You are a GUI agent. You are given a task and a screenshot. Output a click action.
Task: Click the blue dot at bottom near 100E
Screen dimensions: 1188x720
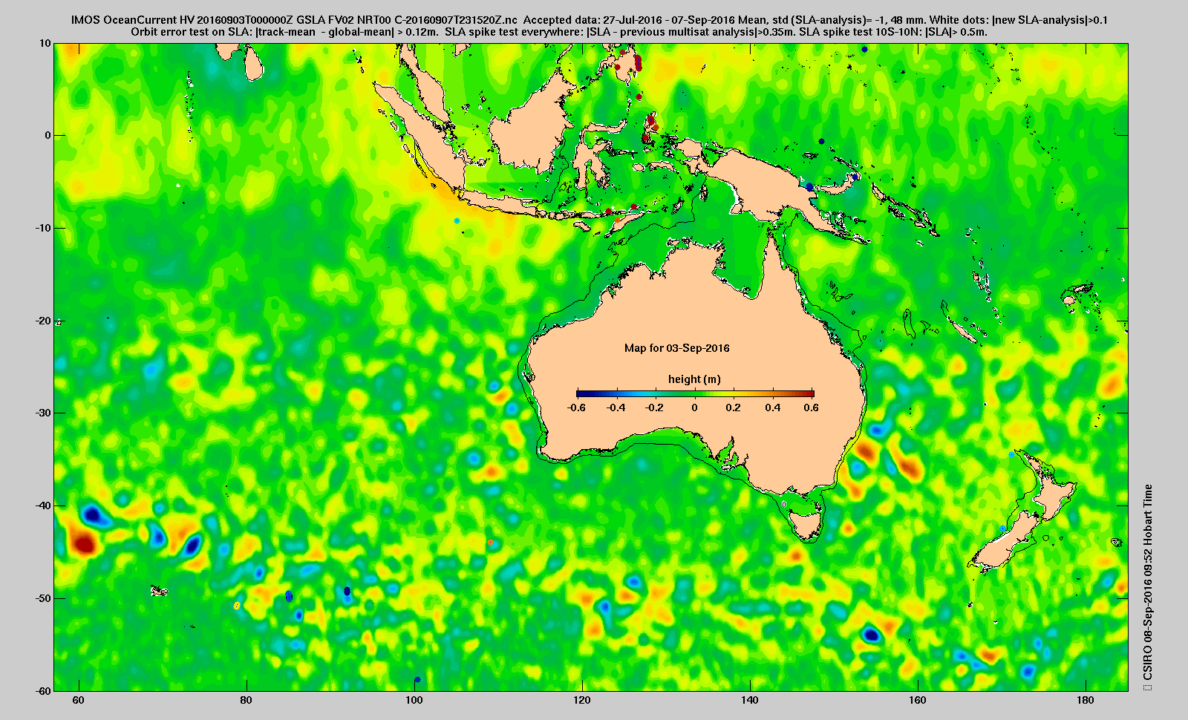point(417,679)
